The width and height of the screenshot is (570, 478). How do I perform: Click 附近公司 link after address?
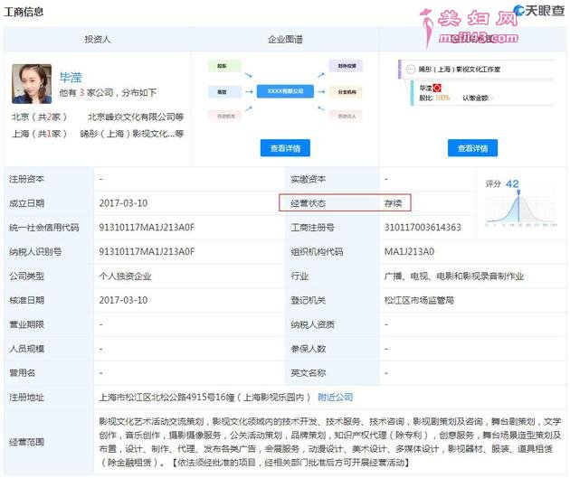click(x=335, y=397)
